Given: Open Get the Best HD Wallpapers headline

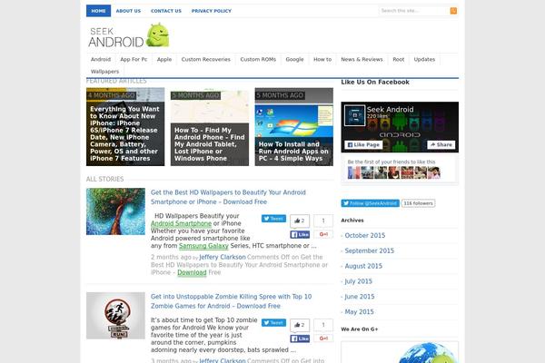Looking at the screenshot, I should [228, 197].
